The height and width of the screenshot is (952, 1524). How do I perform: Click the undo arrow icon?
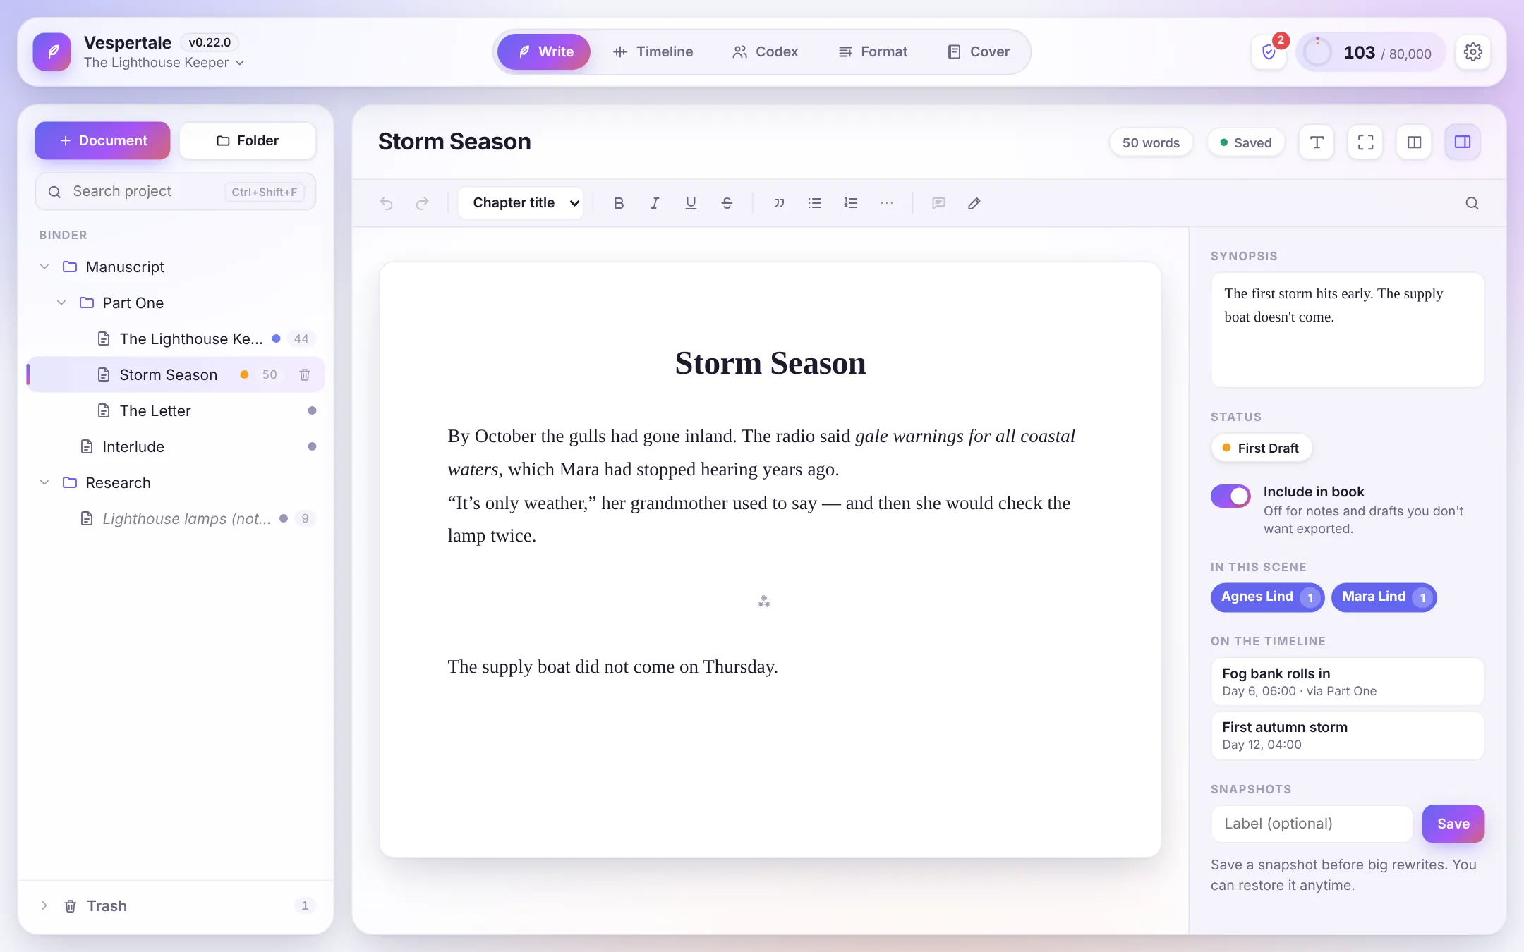tap(386, 203)
